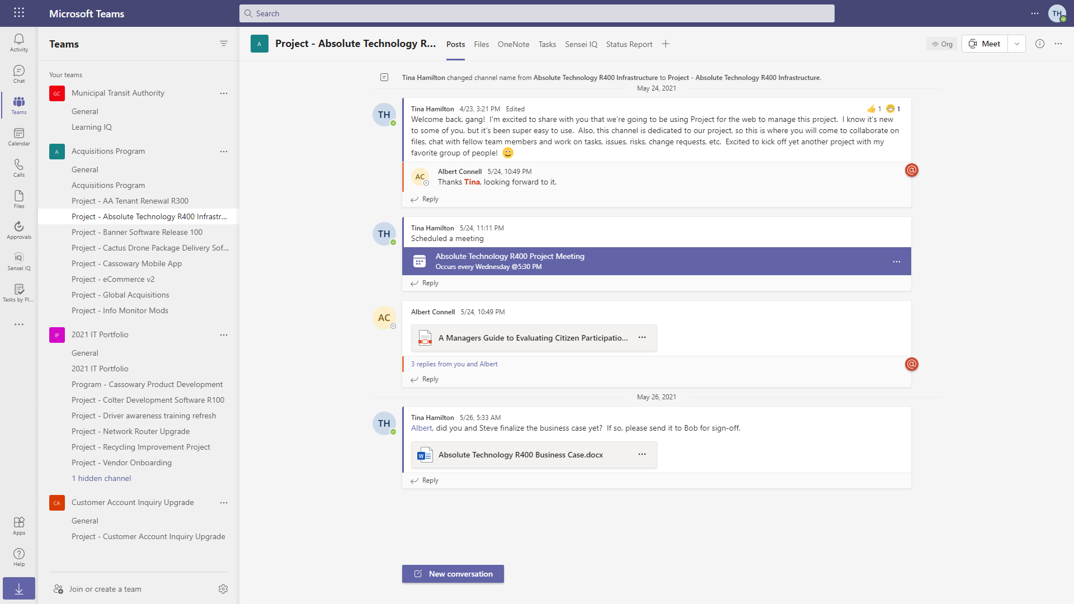Reply to Tina's welcome post thread
This screenshot has height=604, width=1074.
tap(425, 199)
